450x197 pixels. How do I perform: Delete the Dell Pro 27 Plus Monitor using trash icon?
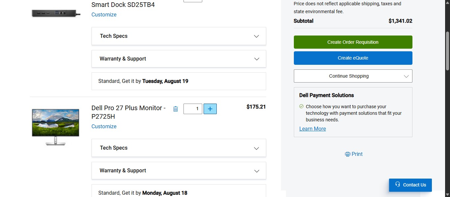pyautogui.click(x=175, y=109)
